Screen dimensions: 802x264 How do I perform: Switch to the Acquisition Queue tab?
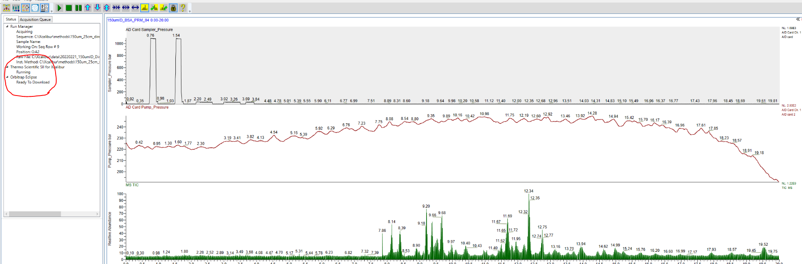point(35,20)
